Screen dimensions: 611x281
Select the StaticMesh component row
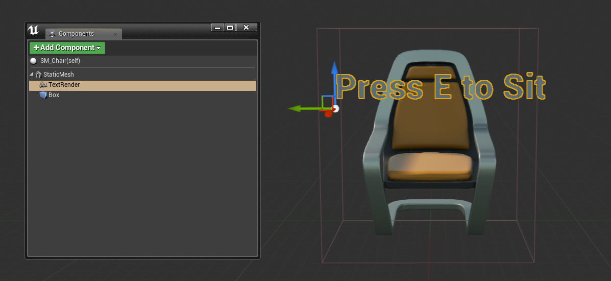click(x=142, y=74)
